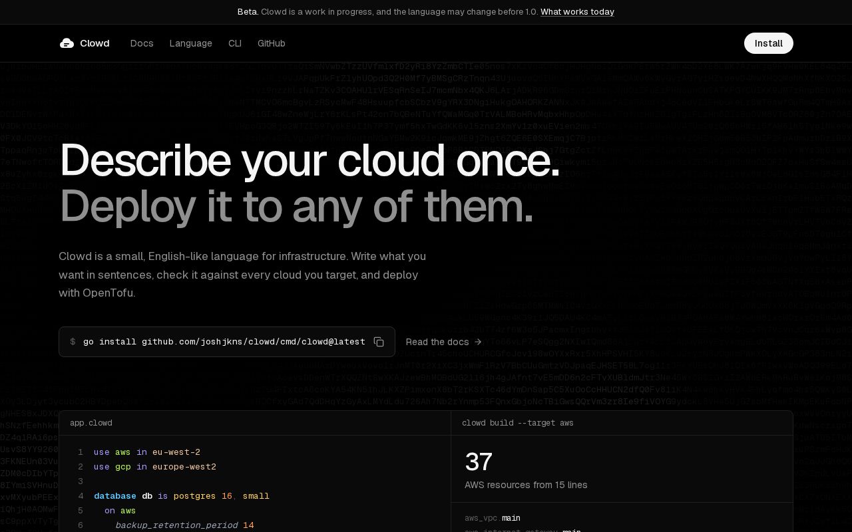Click the Clowd description paragraph
852x532 pixels.
tap(242, 275)
